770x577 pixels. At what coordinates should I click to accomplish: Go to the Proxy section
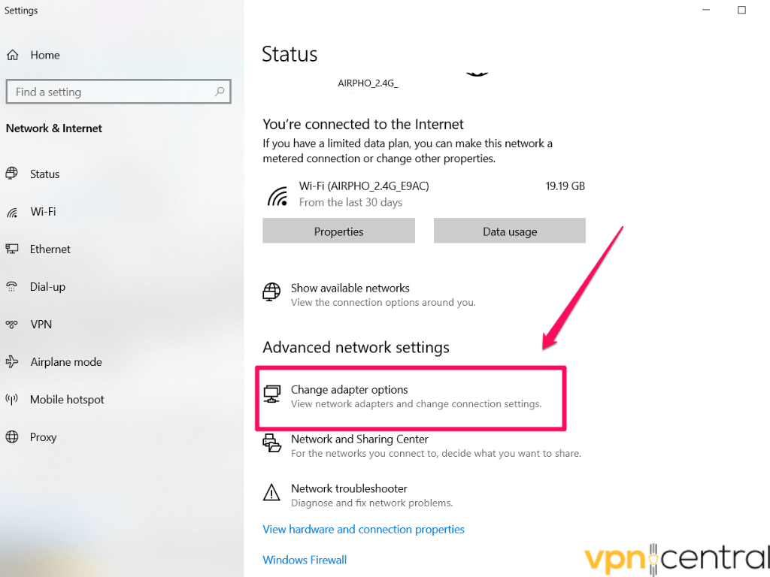point(43,437)
